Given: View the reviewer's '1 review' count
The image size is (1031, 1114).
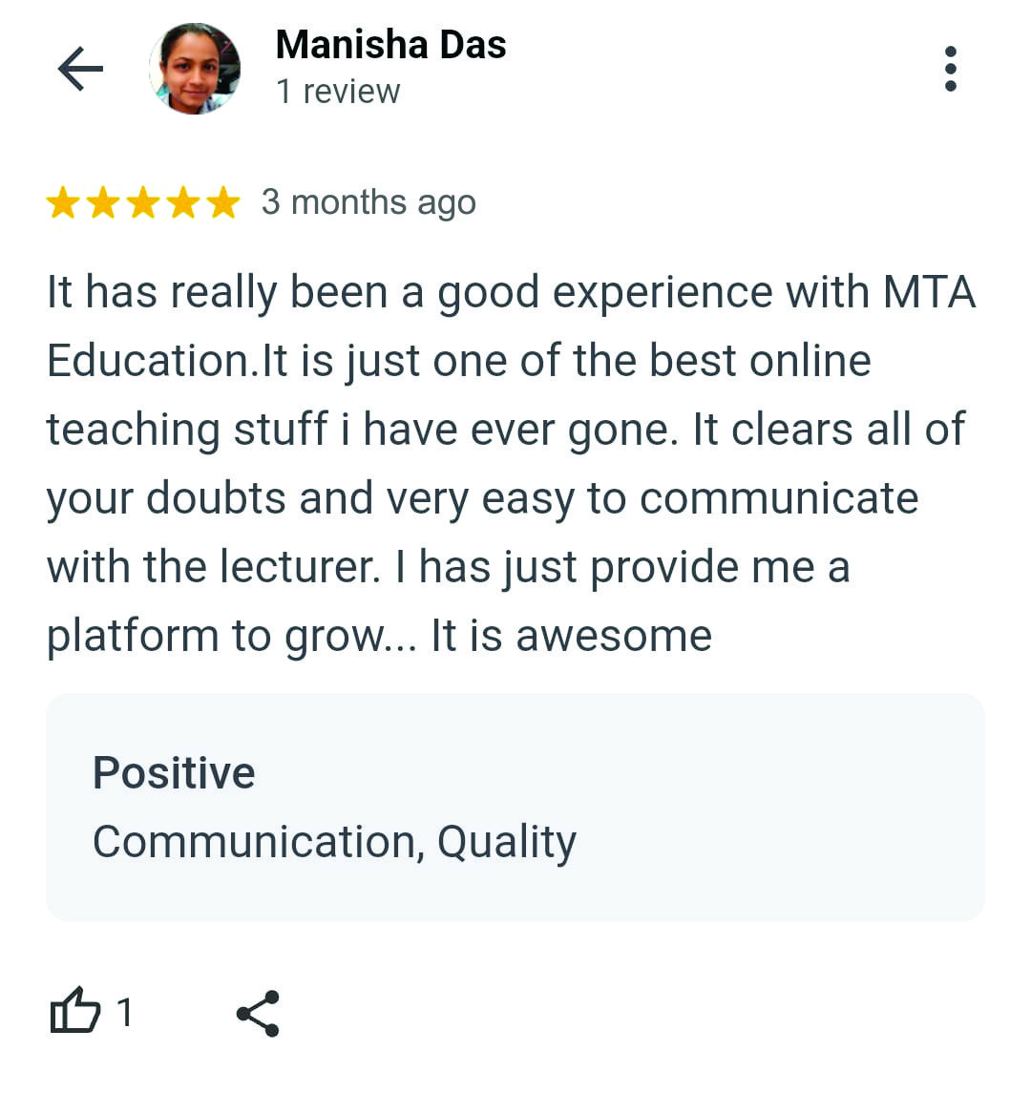Looking at the screenshot, I should coord(338,92).
